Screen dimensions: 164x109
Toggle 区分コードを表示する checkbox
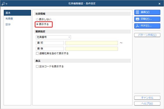tap(37, 66)
